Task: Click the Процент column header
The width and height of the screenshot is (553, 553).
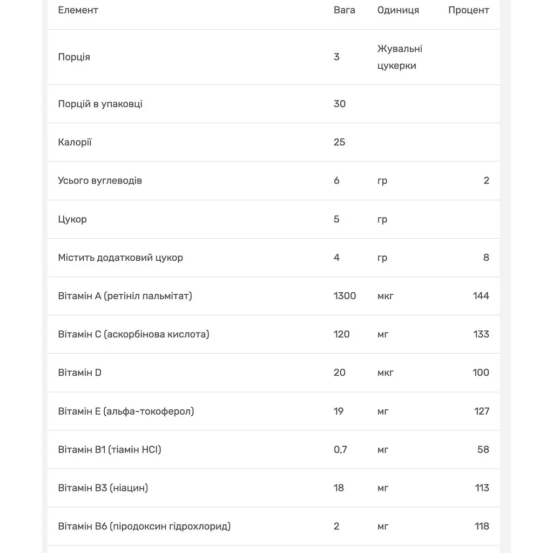Action: (x=468, y=10)
